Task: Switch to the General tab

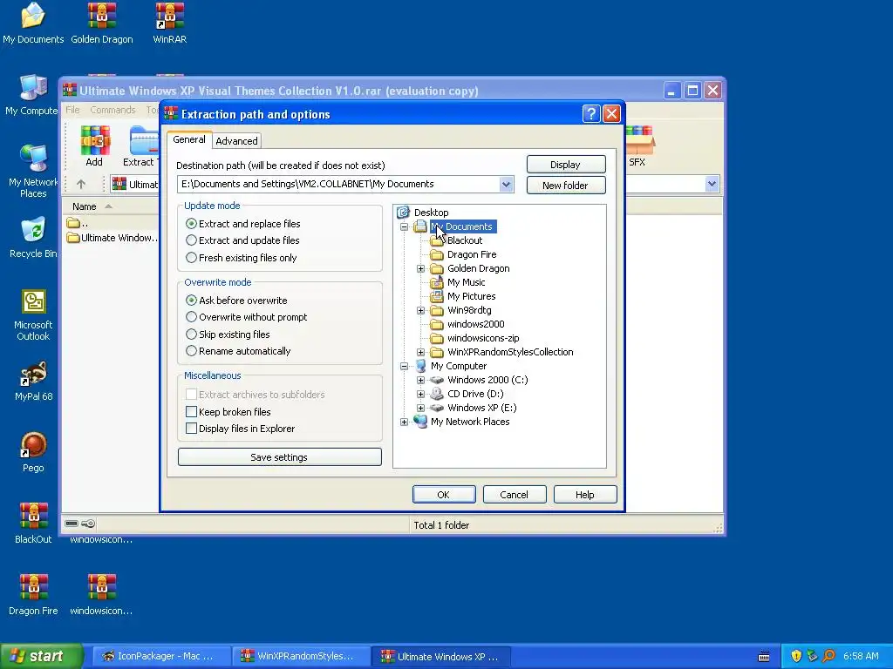Action: (x=189, y=139)
